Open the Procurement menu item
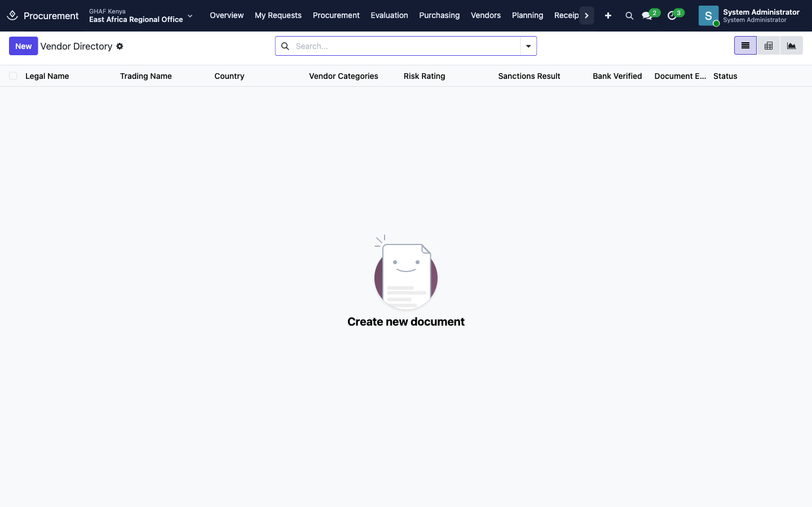The image size is (812, 507). coord(336,15)
